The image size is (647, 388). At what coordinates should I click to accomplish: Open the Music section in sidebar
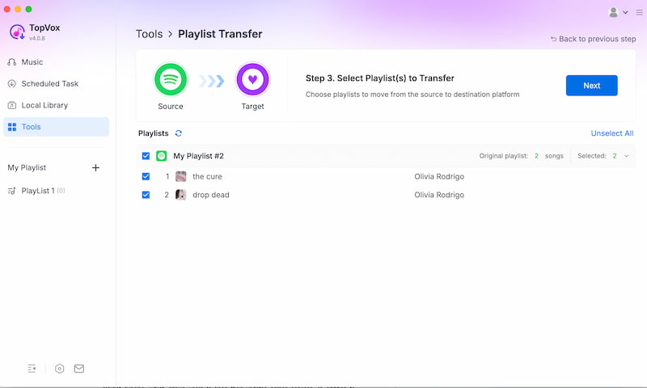point(56,62)
